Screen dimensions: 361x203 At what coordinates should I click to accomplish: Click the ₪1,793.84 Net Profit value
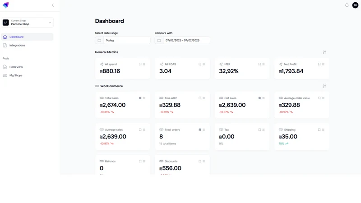click(x=291, y=71)
